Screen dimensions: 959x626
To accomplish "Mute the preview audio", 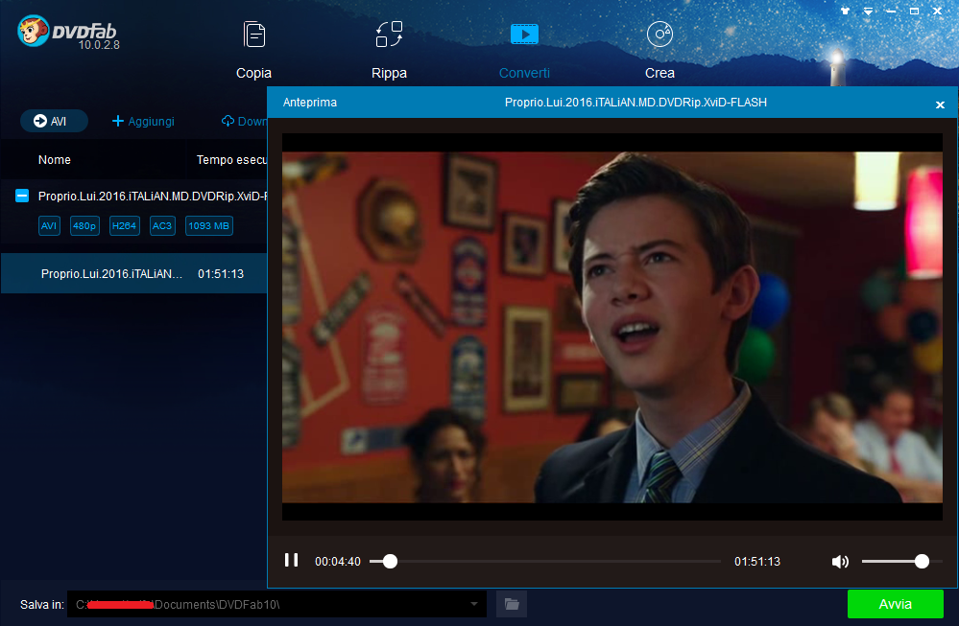I will pos(840,561).
